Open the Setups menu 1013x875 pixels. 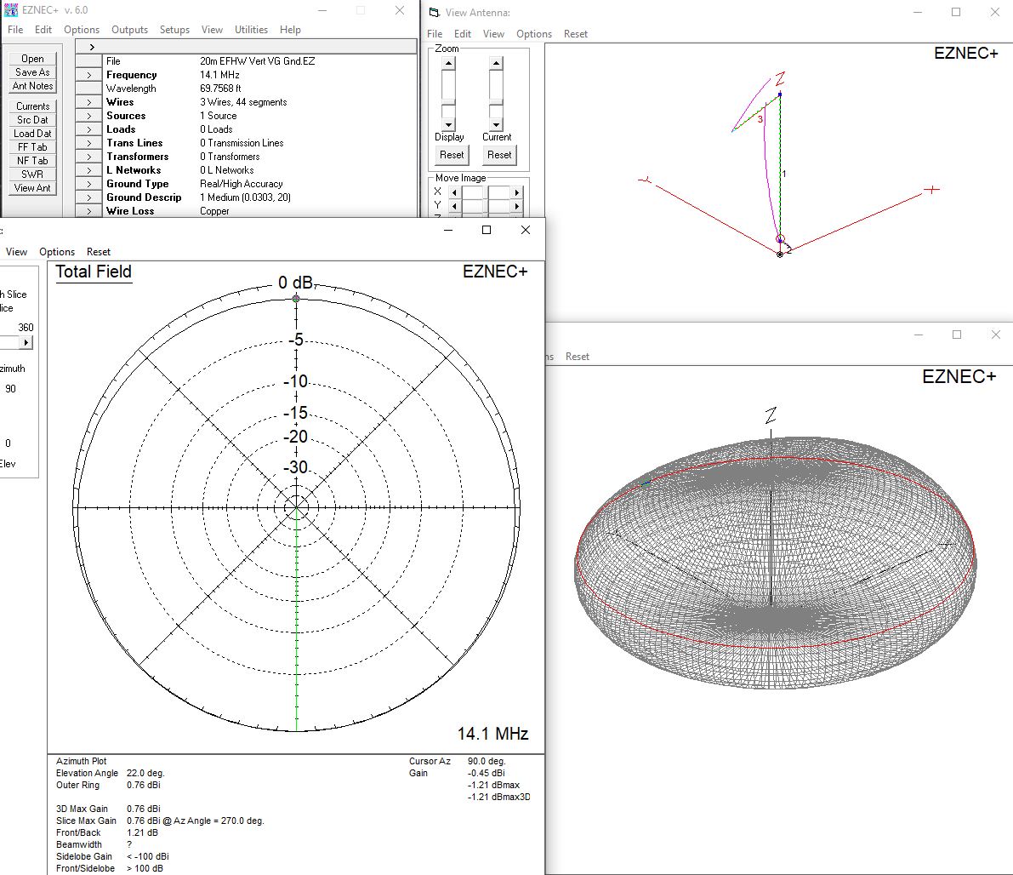pos(174,30)
